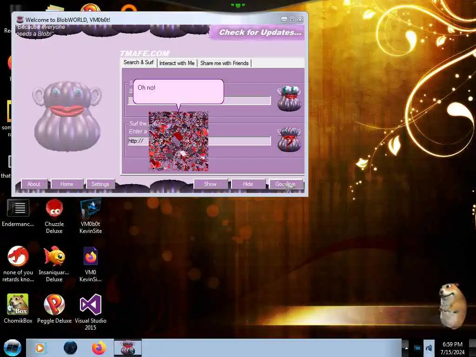Click the exploding blob animation

(178, 141)
